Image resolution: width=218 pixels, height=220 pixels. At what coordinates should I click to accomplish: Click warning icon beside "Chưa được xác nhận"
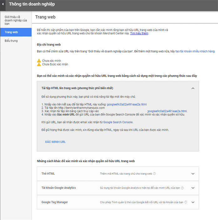[39, 64]
